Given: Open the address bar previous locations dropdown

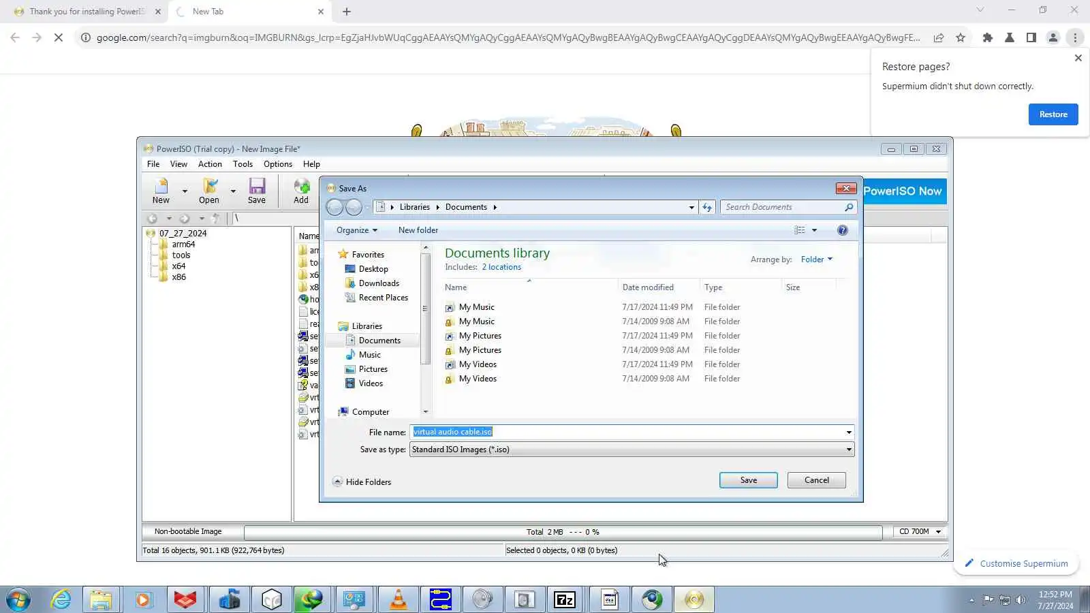Looking at the screenshot, I should click(691, 207).
